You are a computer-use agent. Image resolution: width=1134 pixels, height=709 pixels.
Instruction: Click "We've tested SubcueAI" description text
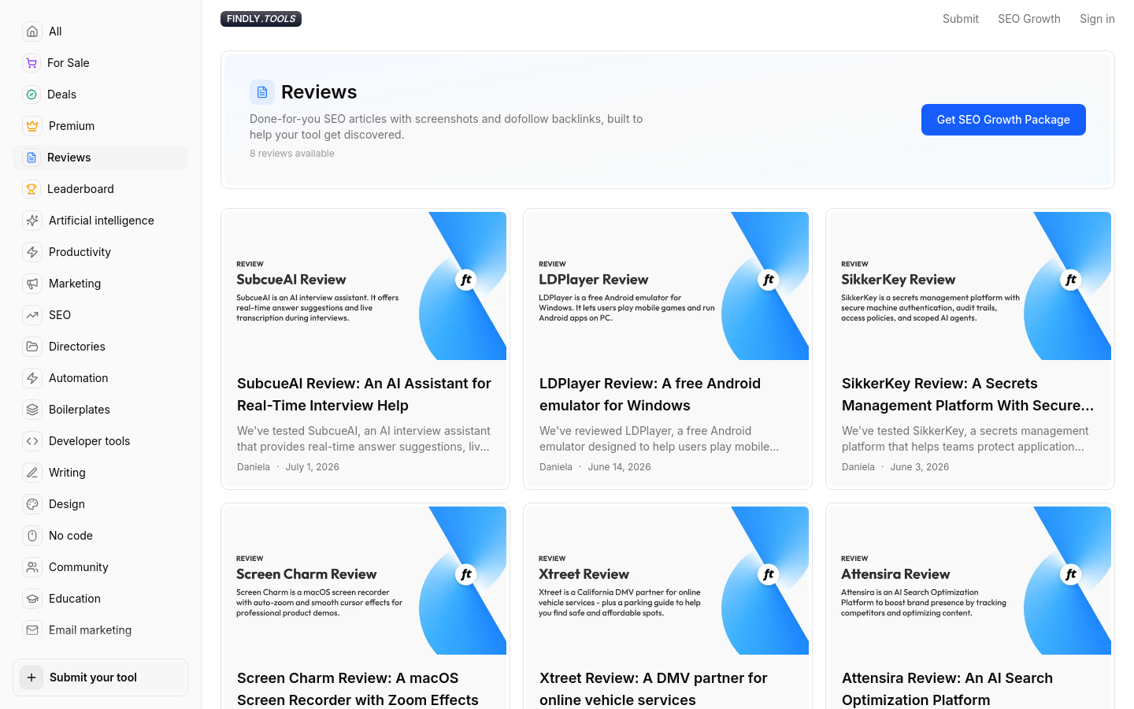(x=364, y=439)
